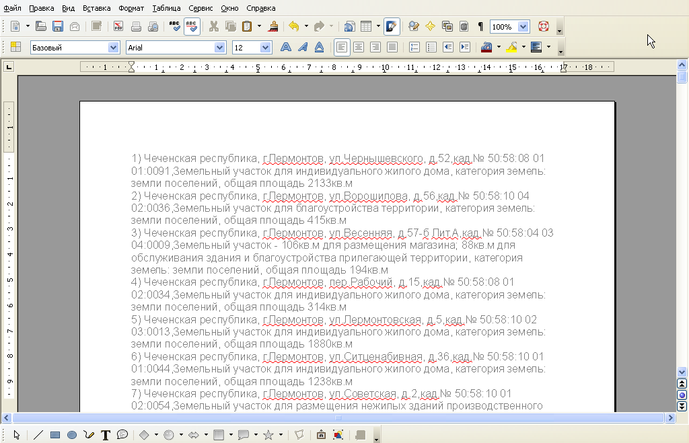Screen dimensions: 689x443
Task: Align paragraph left
Action: 342,47
